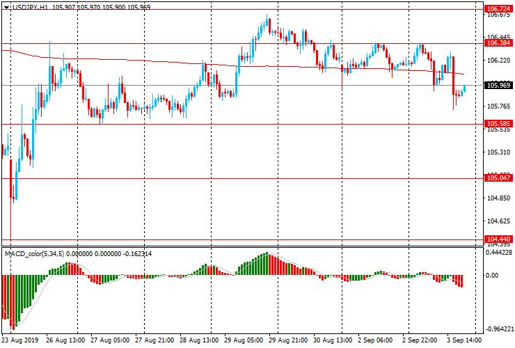Click the 104.625 price scale value
Screen dimensions: 515x348
coord(498,221)
